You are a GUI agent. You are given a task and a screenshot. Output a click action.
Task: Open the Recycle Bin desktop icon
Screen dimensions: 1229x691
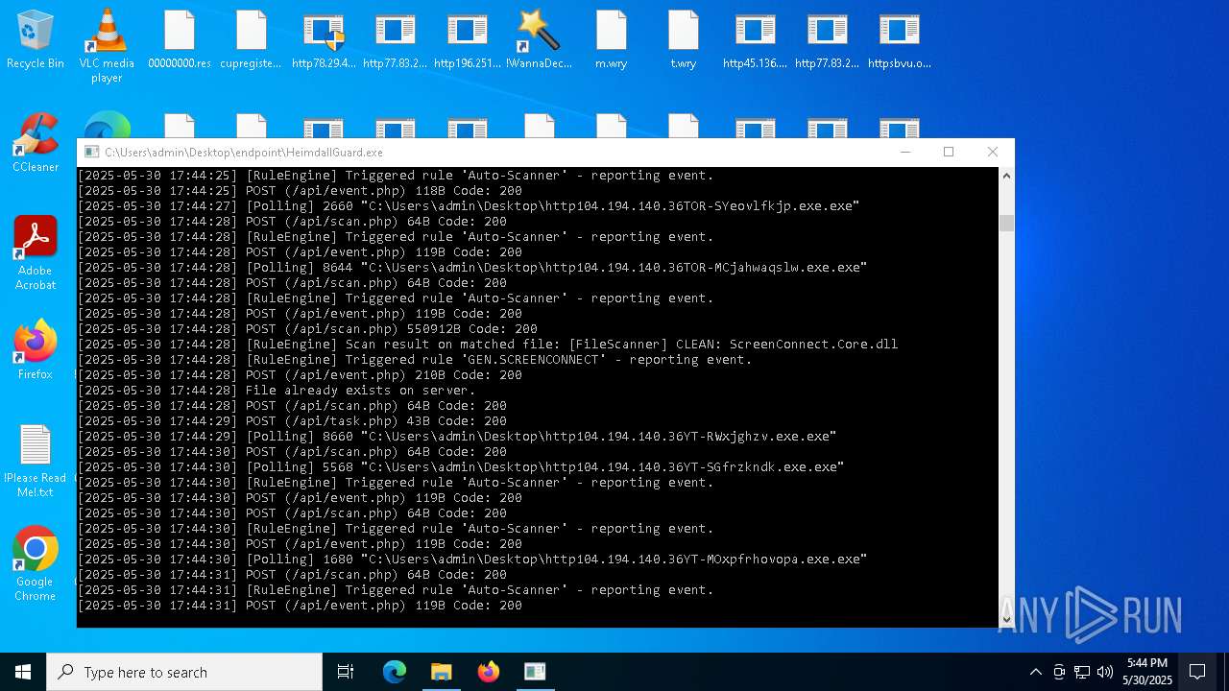[36, 40]
